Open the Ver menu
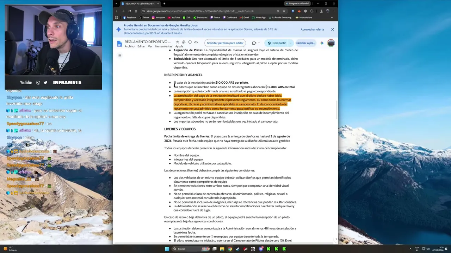The height and width of the screenshot is (253, 451). pos(150,46)
